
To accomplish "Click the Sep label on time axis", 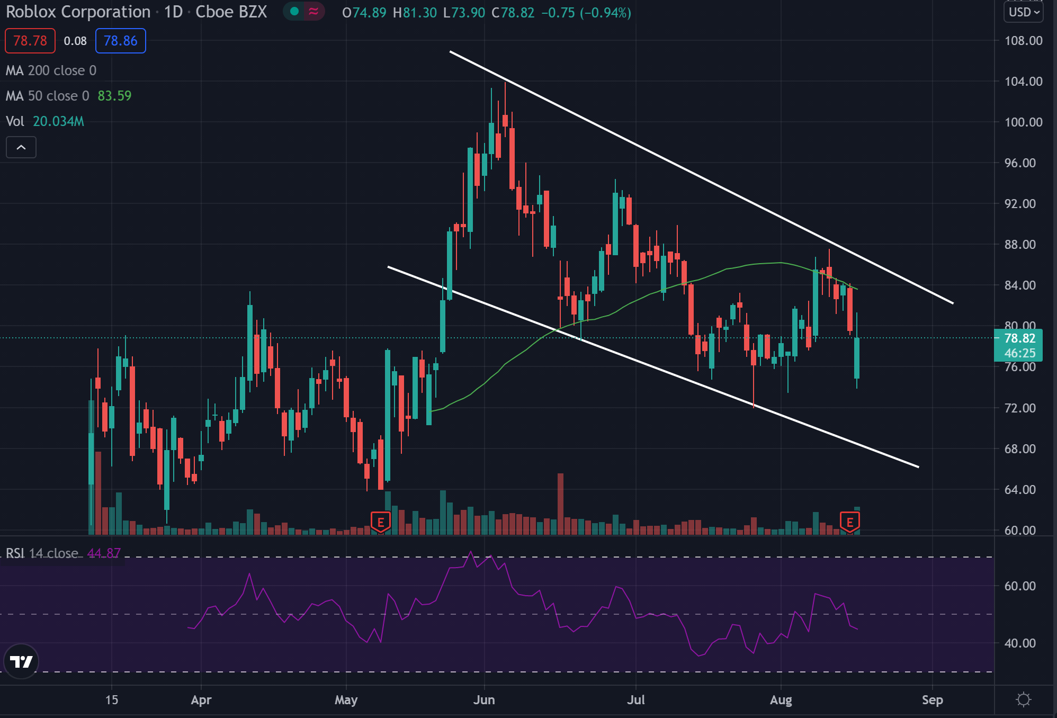I will [x=932, y=700].
